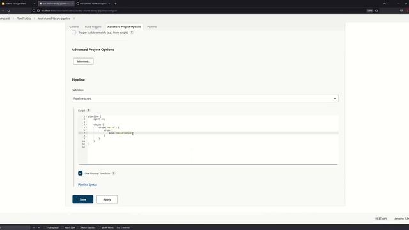This screenshot has width=409, height=230.
Task: Open help for Use Groovy Sandbox
Action: 114,173
